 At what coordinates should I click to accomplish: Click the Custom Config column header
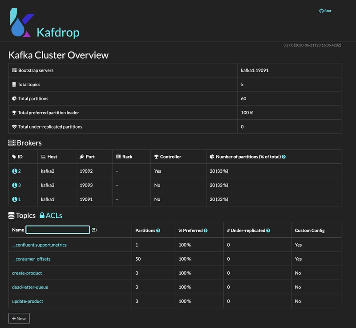tap(310, 231)
